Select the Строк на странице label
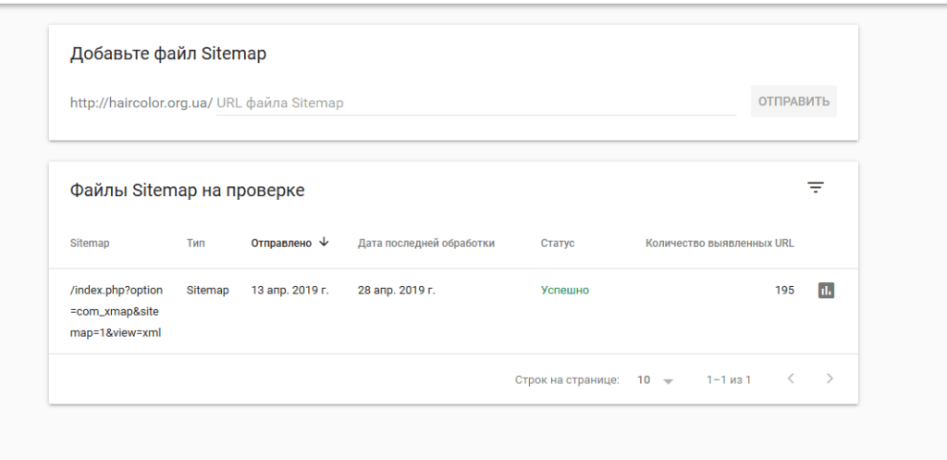This screenshot has width=947, height=460. tap(567, 380)
